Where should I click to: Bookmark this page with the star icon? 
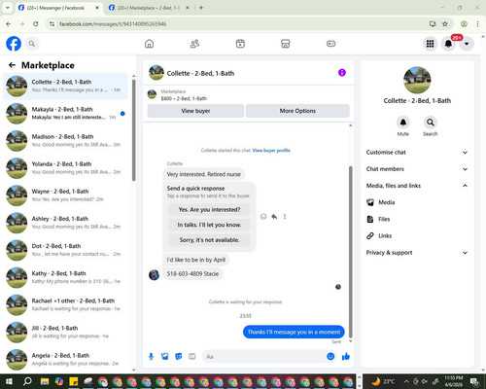click(x=445, y=24)
